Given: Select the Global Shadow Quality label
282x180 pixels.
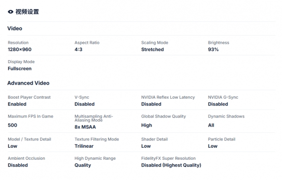Looking at the screenshot, I should click(164, 116).
